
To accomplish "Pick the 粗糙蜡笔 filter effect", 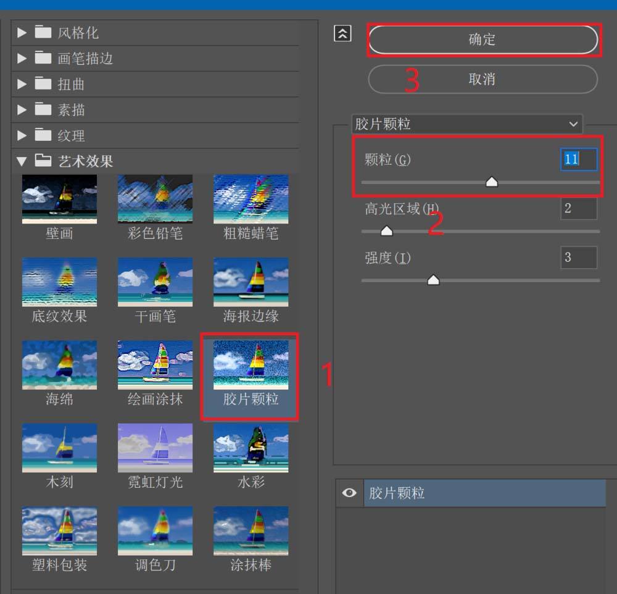I will [251, 199].
